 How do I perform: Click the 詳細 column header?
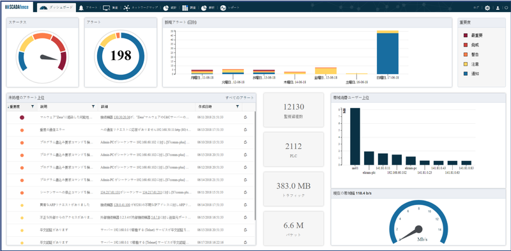104,107
